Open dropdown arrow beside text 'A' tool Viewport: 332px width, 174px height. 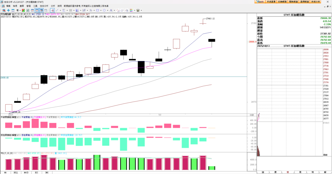pos(114,10)
